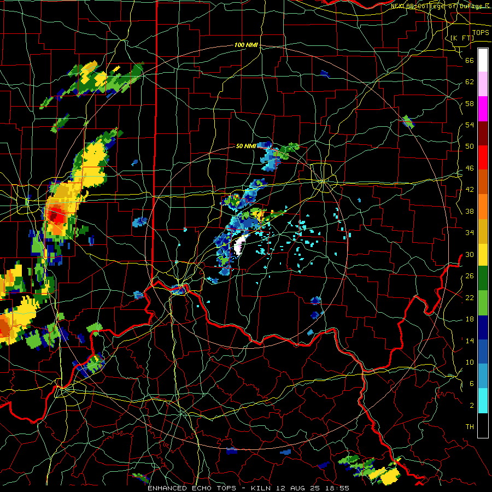Click the 66 legend value
The image size is (492, 492).
coord(470,60)
